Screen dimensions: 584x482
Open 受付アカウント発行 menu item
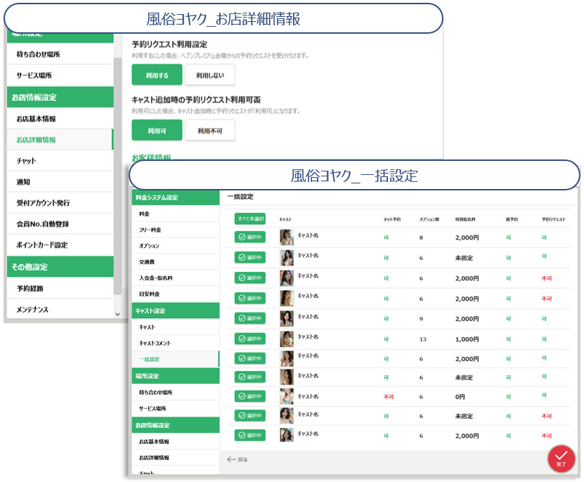click(60, 203)
